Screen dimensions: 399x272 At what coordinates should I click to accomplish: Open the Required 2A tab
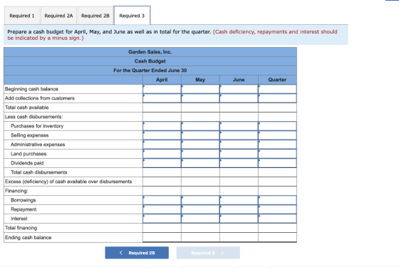(58, 16)
